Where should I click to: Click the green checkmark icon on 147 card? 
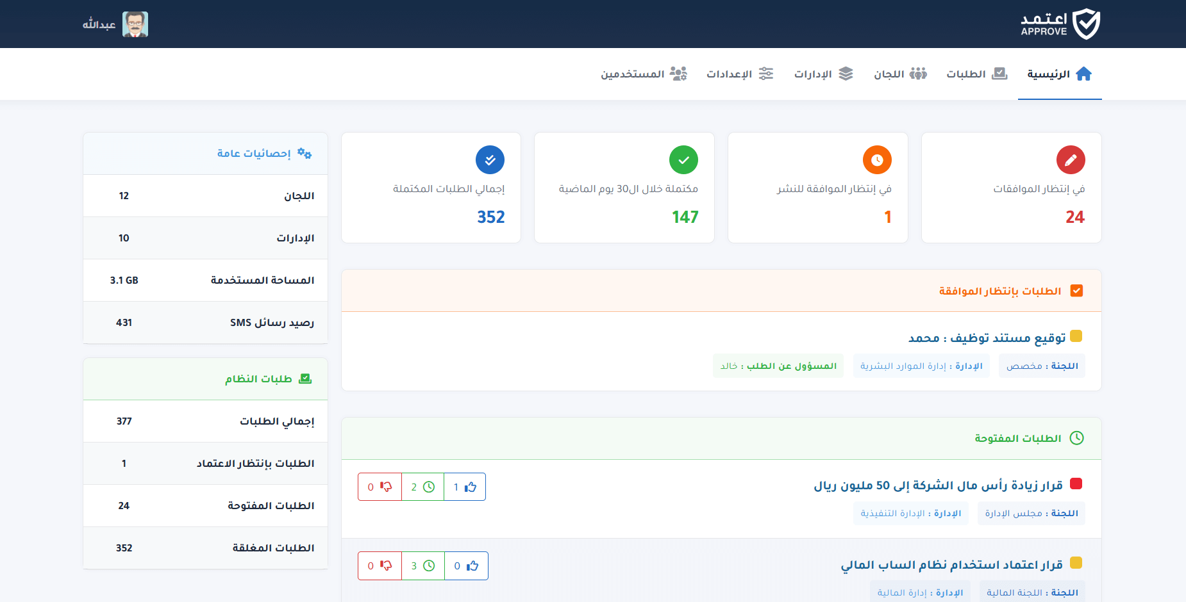coord(683,160)
